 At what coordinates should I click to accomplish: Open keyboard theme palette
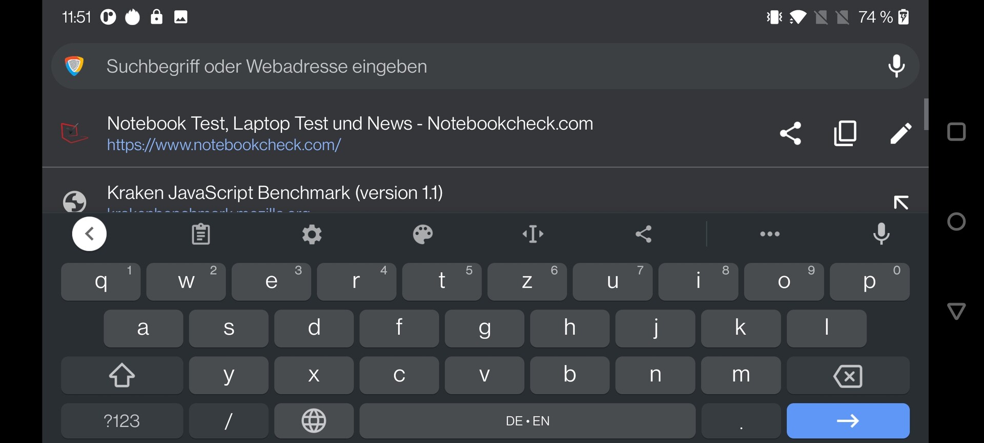tap(423, 234)
